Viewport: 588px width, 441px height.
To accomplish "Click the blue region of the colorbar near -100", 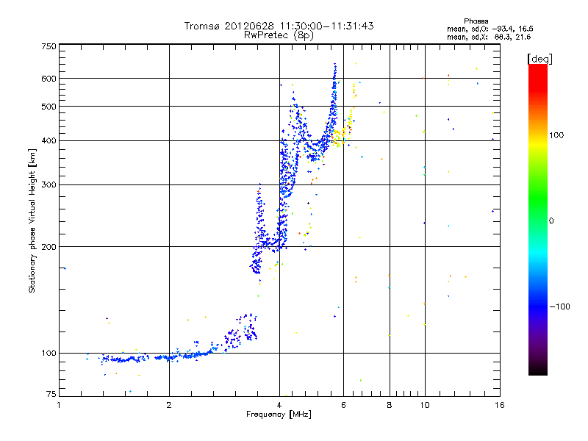I will pyautogui.click(x=538, y=306).
